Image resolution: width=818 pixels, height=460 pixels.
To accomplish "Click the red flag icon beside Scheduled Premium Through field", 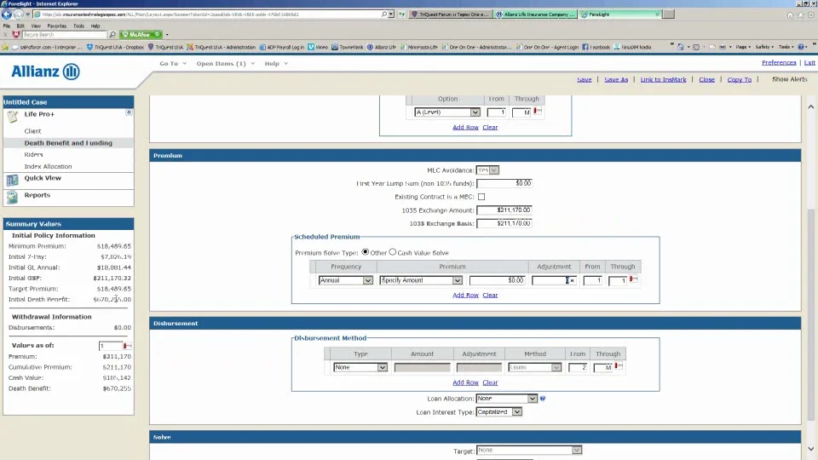I will tap(633, 279).
